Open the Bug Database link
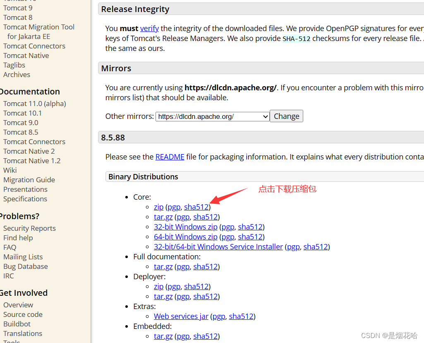The image size is (424, 343). [26, 266]
